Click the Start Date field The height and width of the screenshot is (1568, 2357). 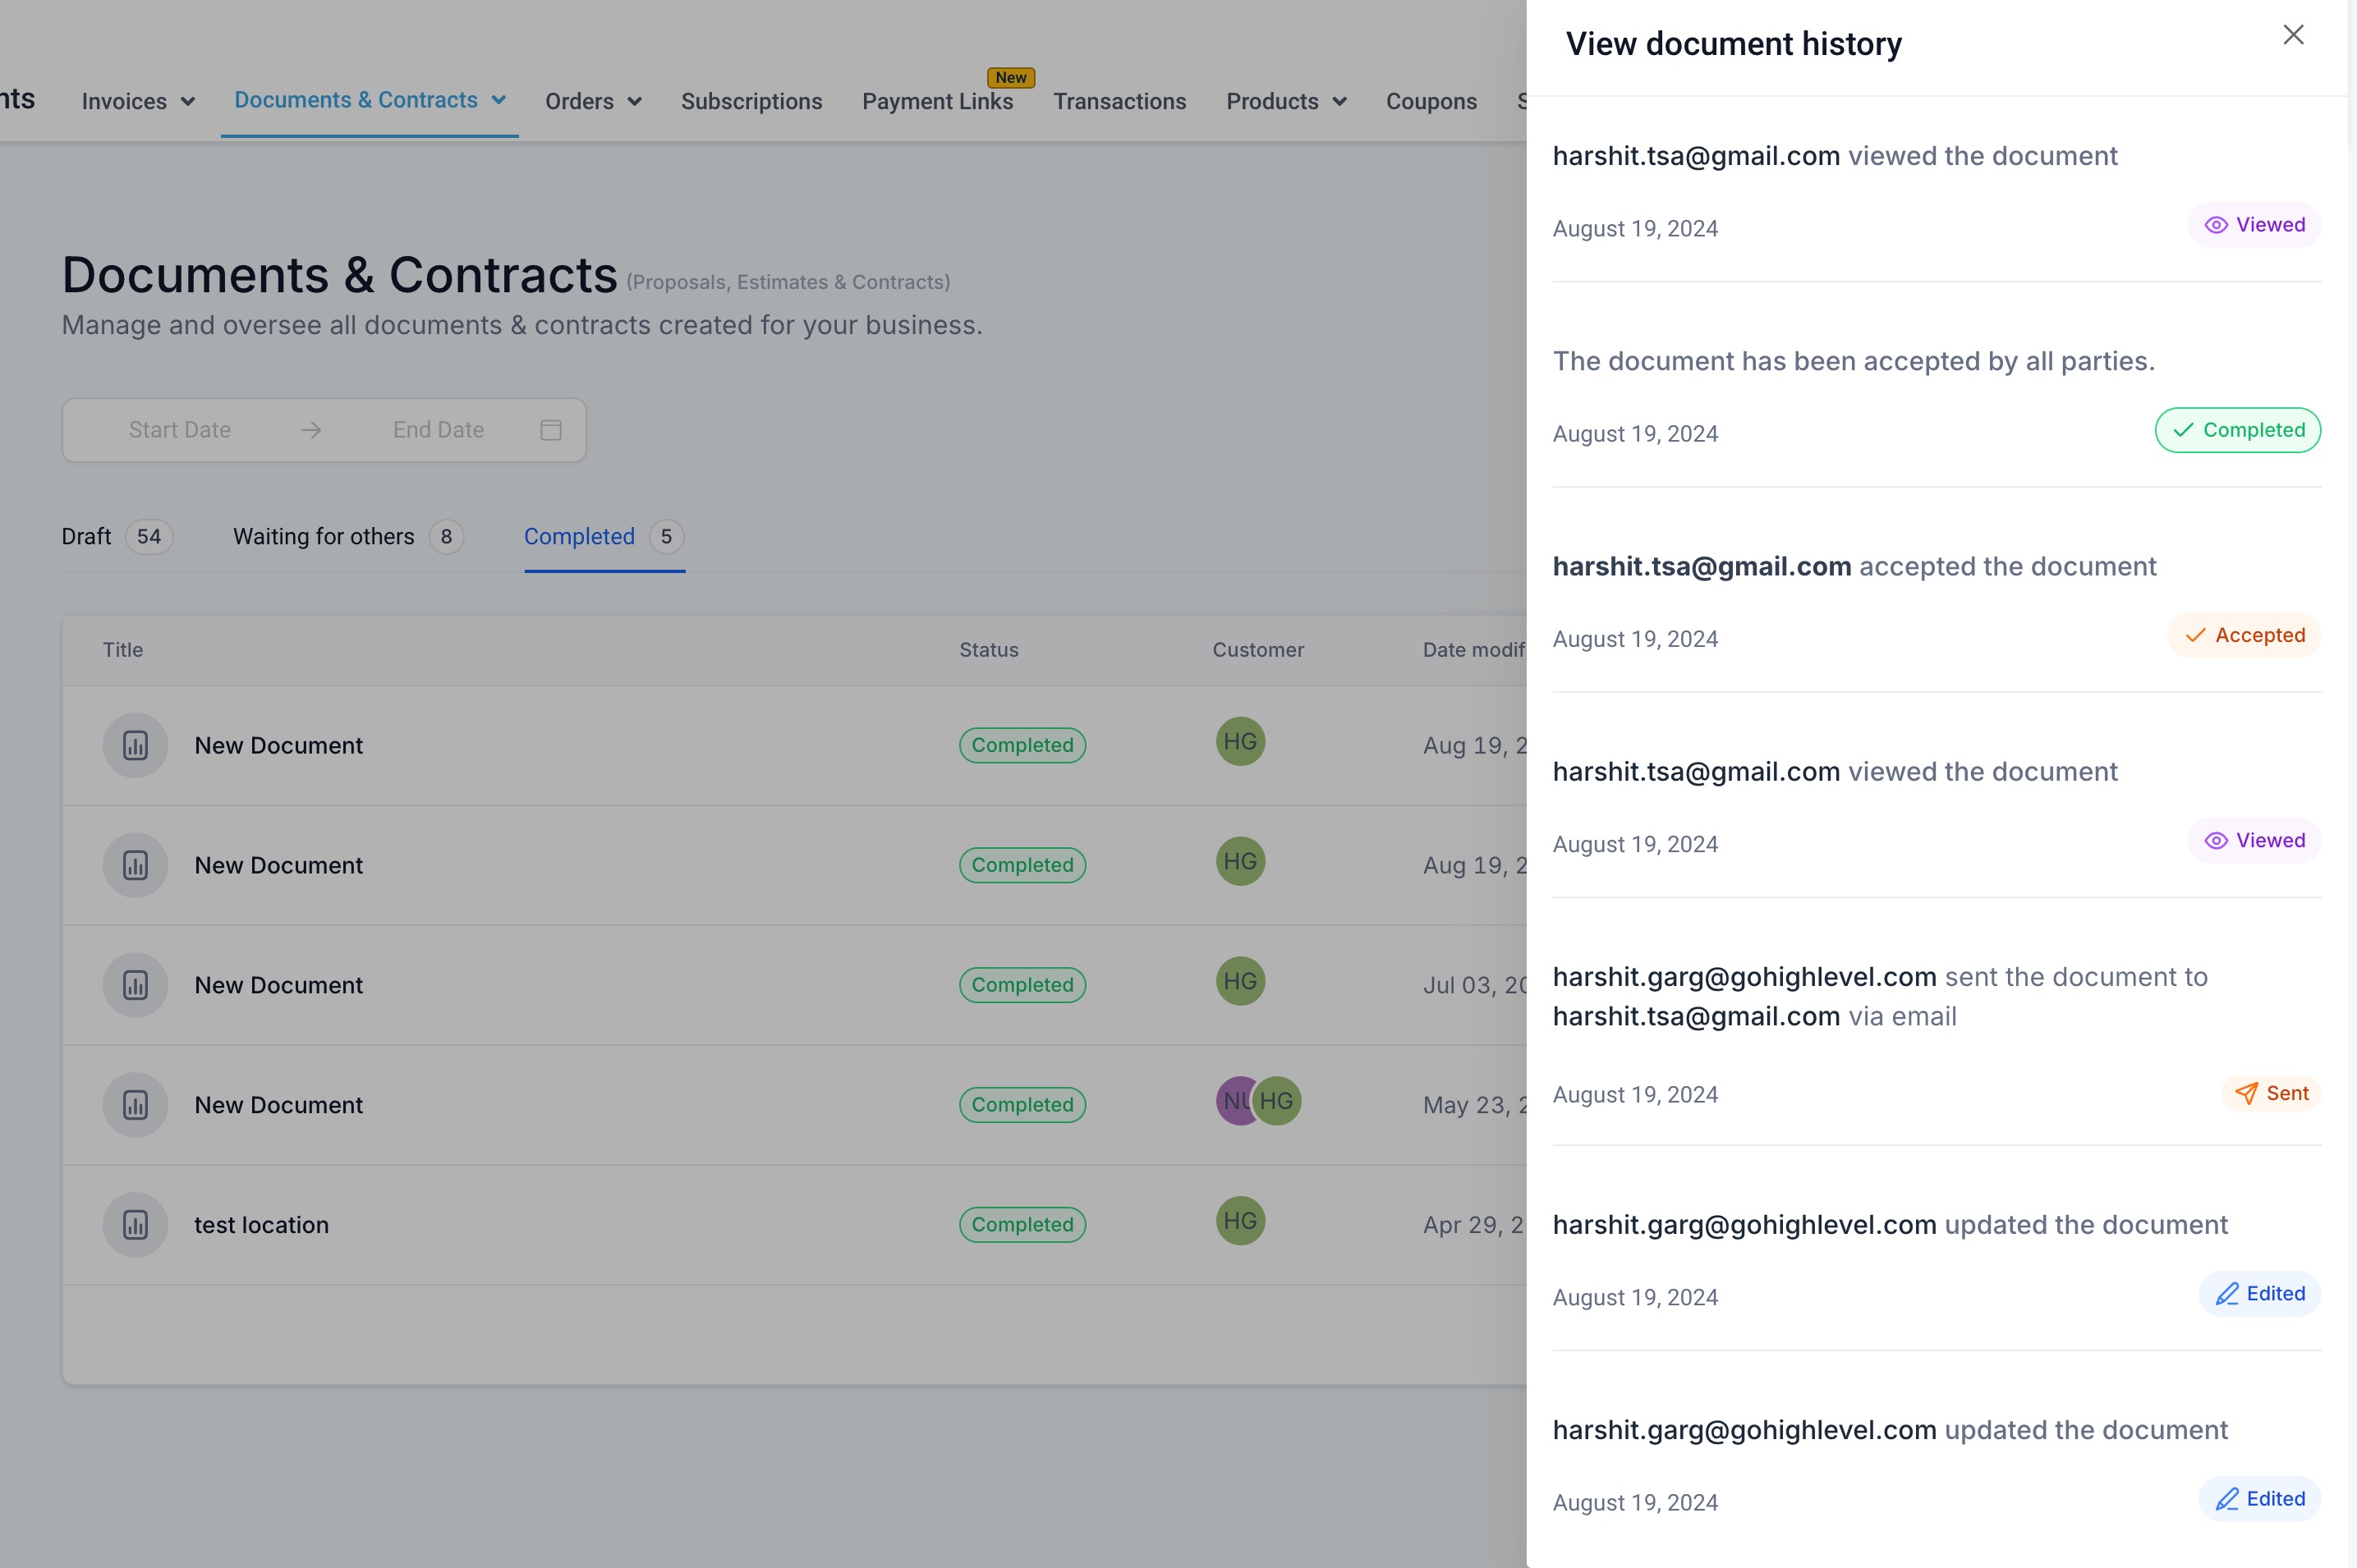coord(180,430)
